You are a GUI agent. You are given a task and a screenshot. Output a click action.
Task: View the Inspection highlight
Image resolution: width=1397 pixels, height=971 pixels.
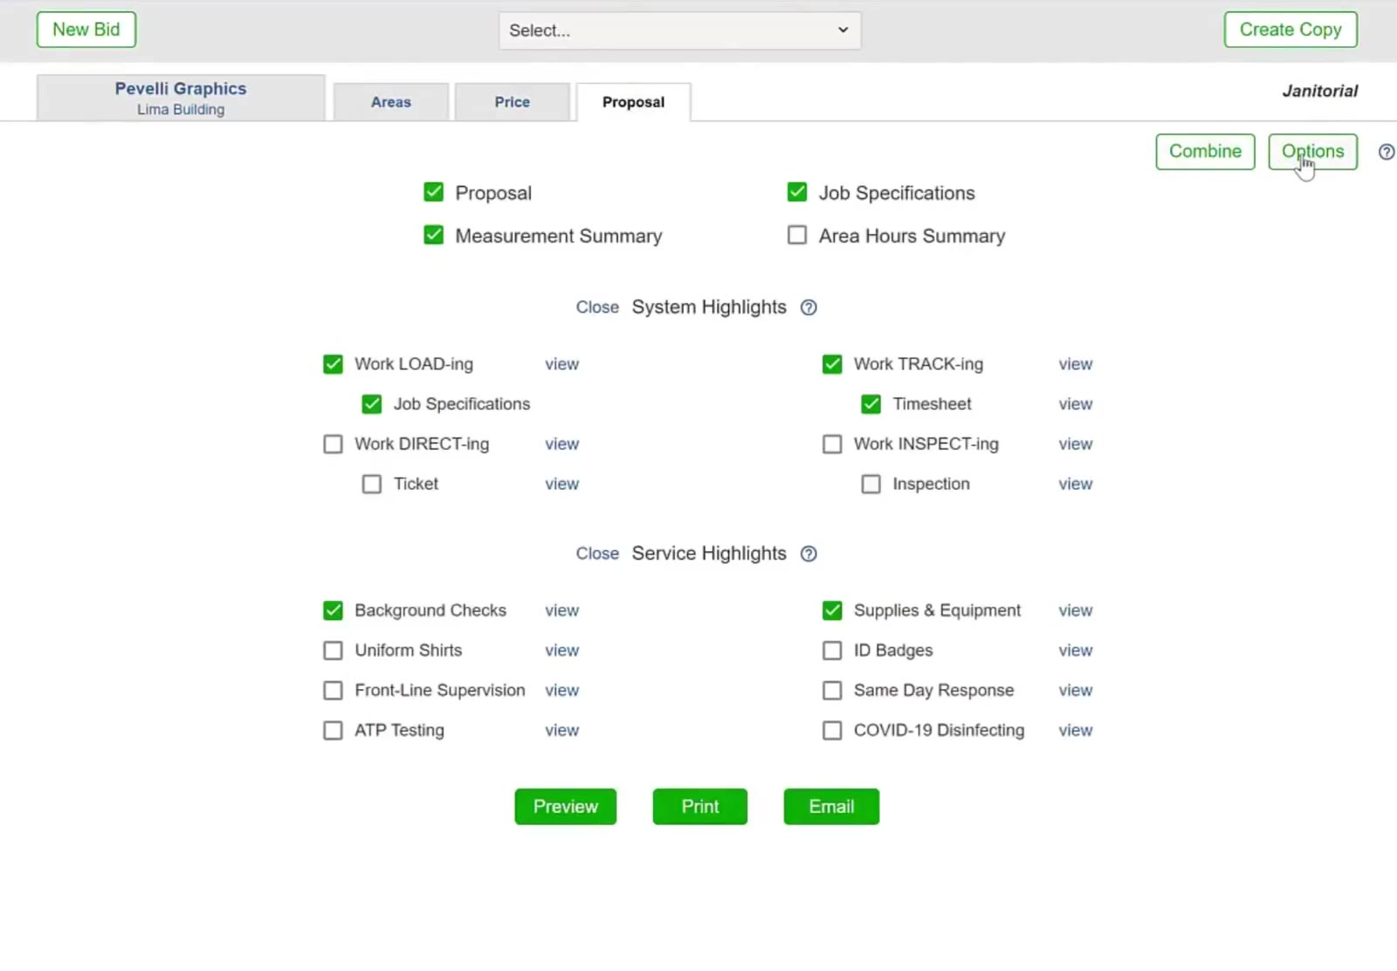pos(1075,484)
